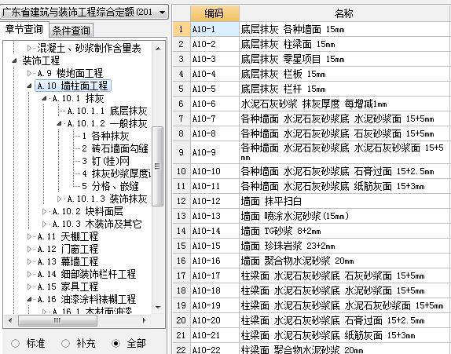Select code cell A10-19
The image size is (451, 354).
214,306
